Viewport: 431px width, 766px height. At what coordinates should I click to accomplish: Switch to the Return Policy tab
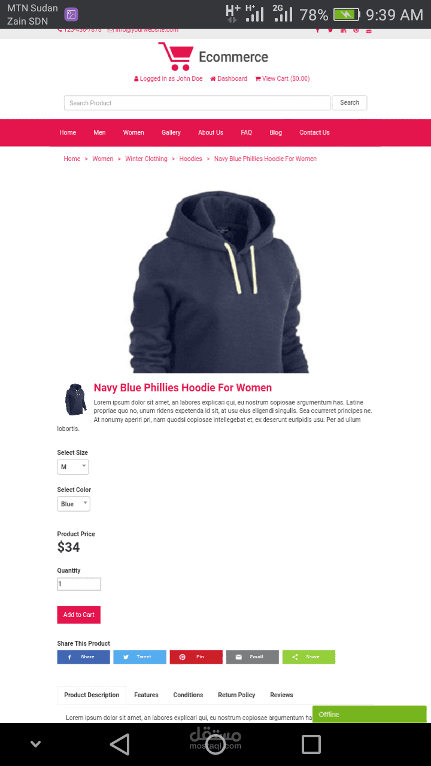pos(236,695)
